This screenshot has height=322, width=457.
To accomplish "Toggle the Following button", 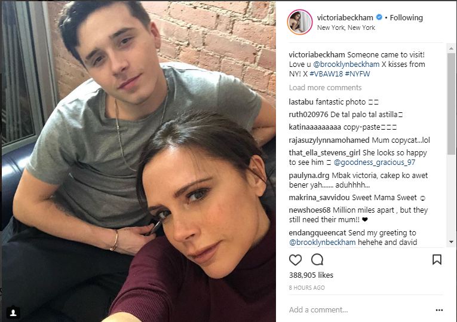I will (406, 18).
